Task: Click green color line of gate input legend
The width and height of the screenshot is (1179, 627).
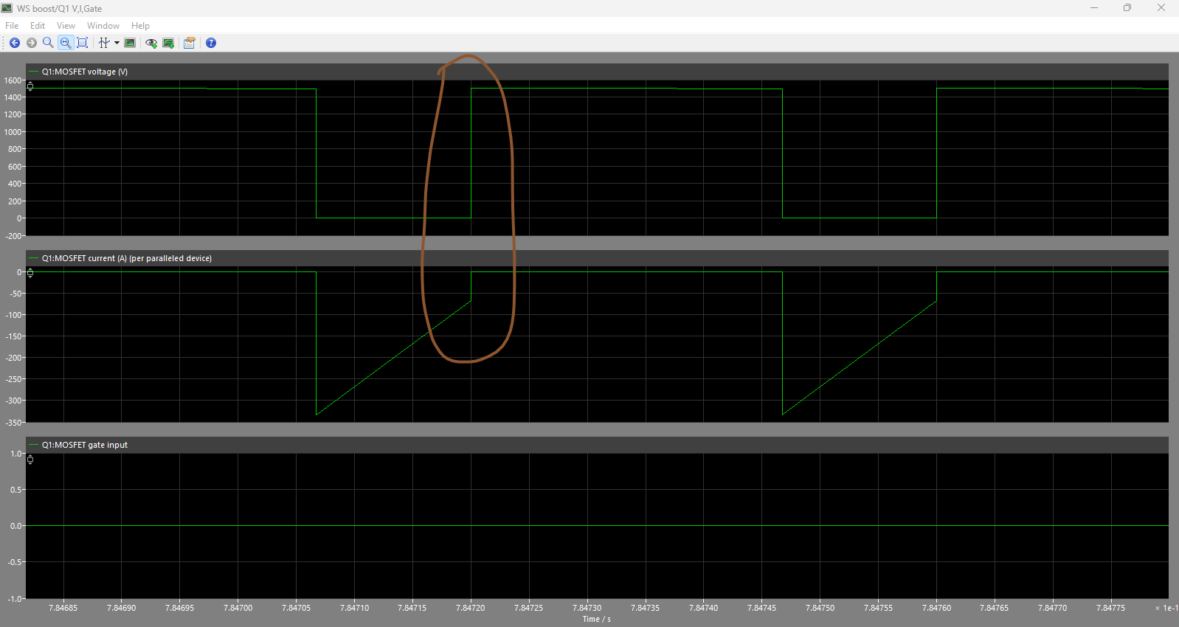Action: [33, 445]
